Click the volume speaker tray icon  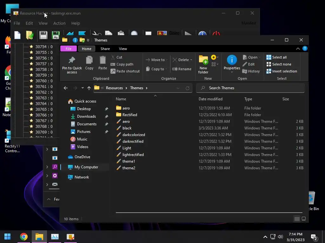[x=280, y=237]
